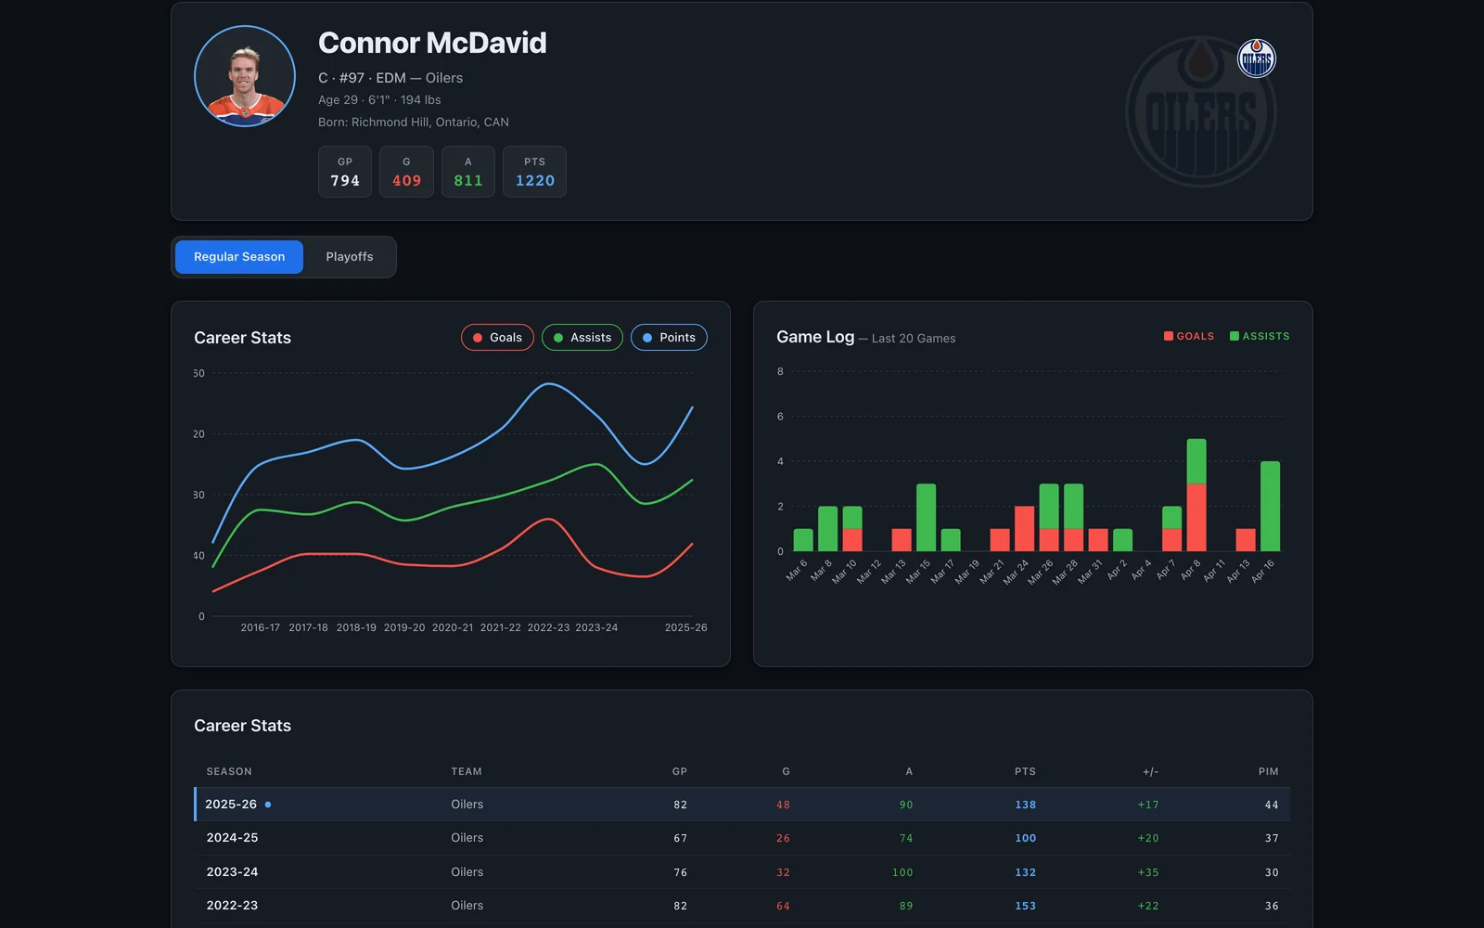1484x928 pixels.
Task: Click the 138 points value for 2025-26
Action: click(1025, 805)
